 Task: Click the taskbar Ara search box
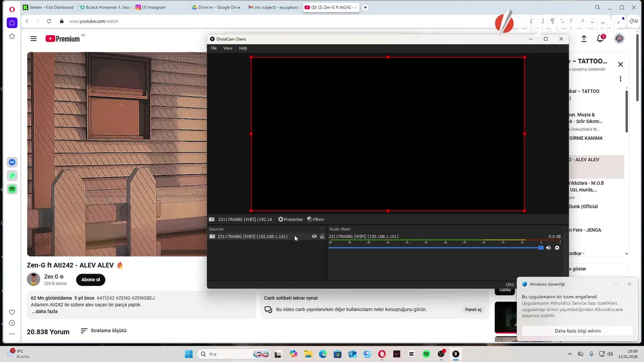235,354
